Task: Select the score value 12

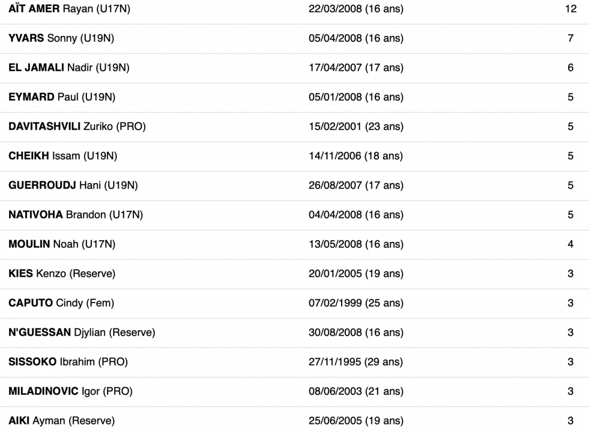Action: tap(570, 8)
